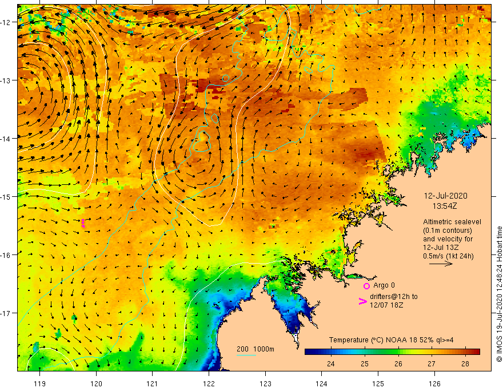Click the 126 longitude axis label
This screenshot has height=388, width=503.
[434, 384]
